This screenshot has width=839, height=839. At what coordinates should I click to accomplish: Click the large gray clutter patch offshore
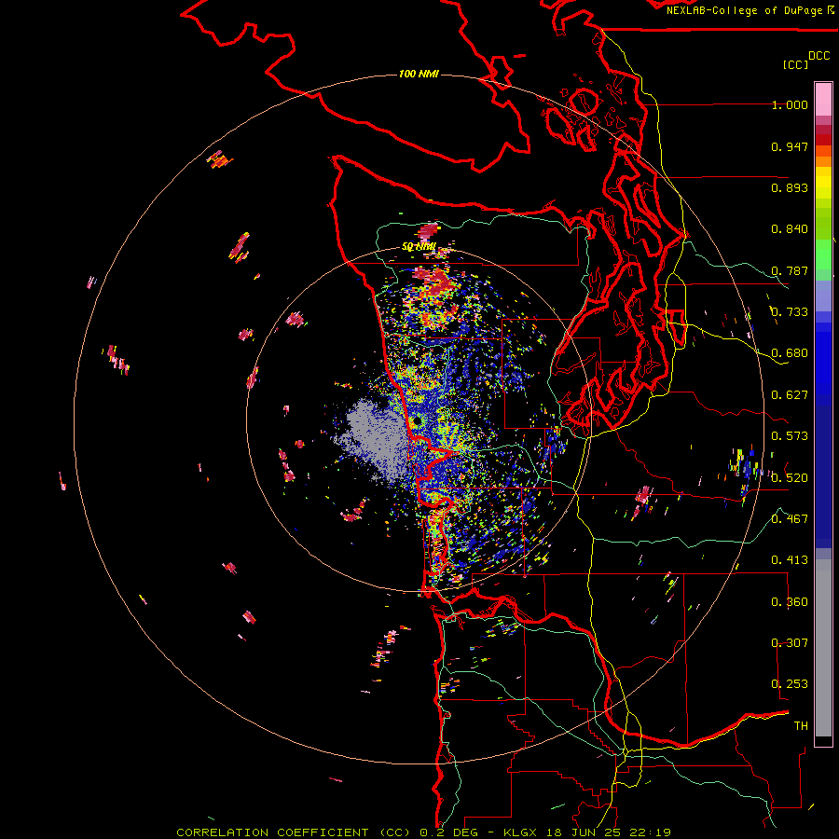coord(377,440)
